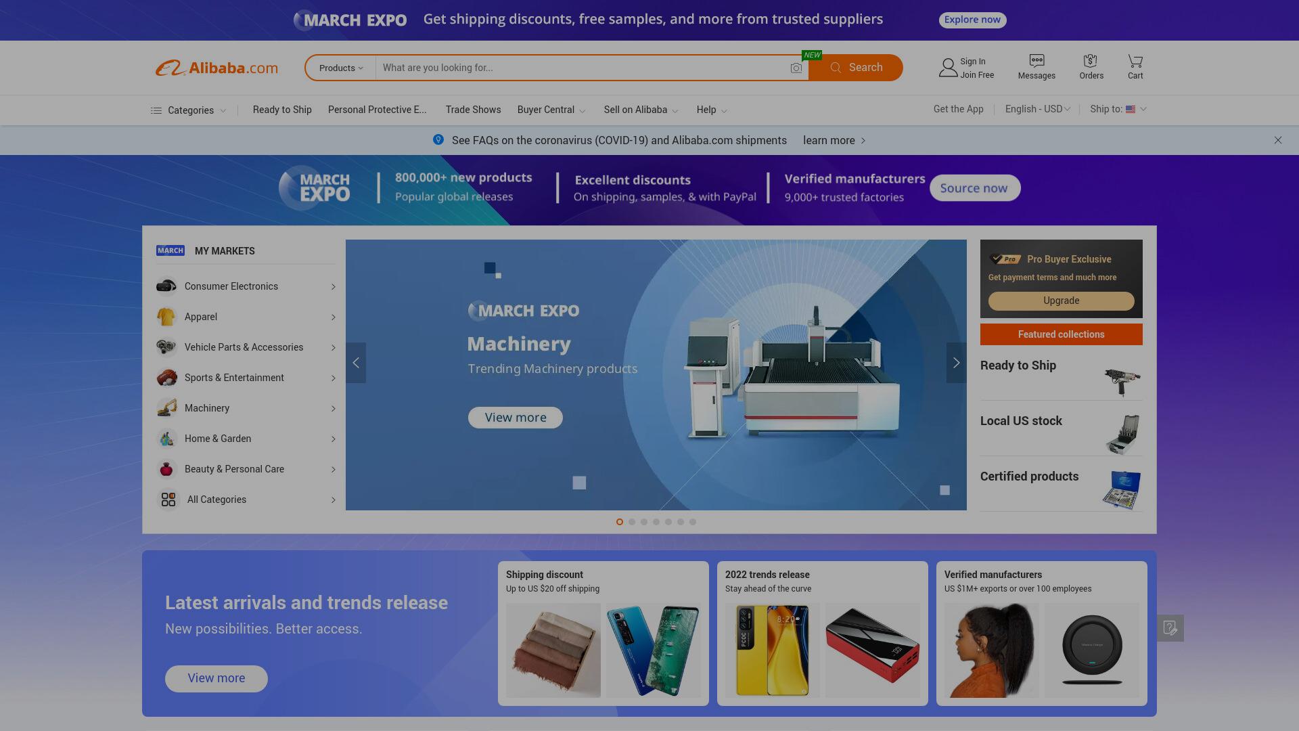The image size is (1299, 731).
Task: Click Sports & Entertainment icon
Action: pos(166,378)
